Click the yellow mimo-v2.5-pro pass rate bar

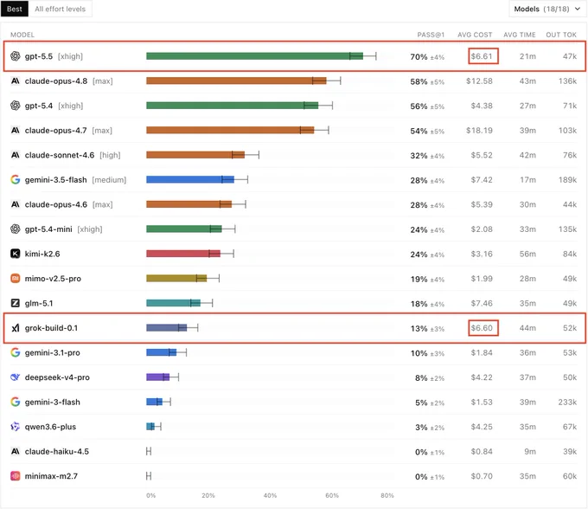point(176,279)
